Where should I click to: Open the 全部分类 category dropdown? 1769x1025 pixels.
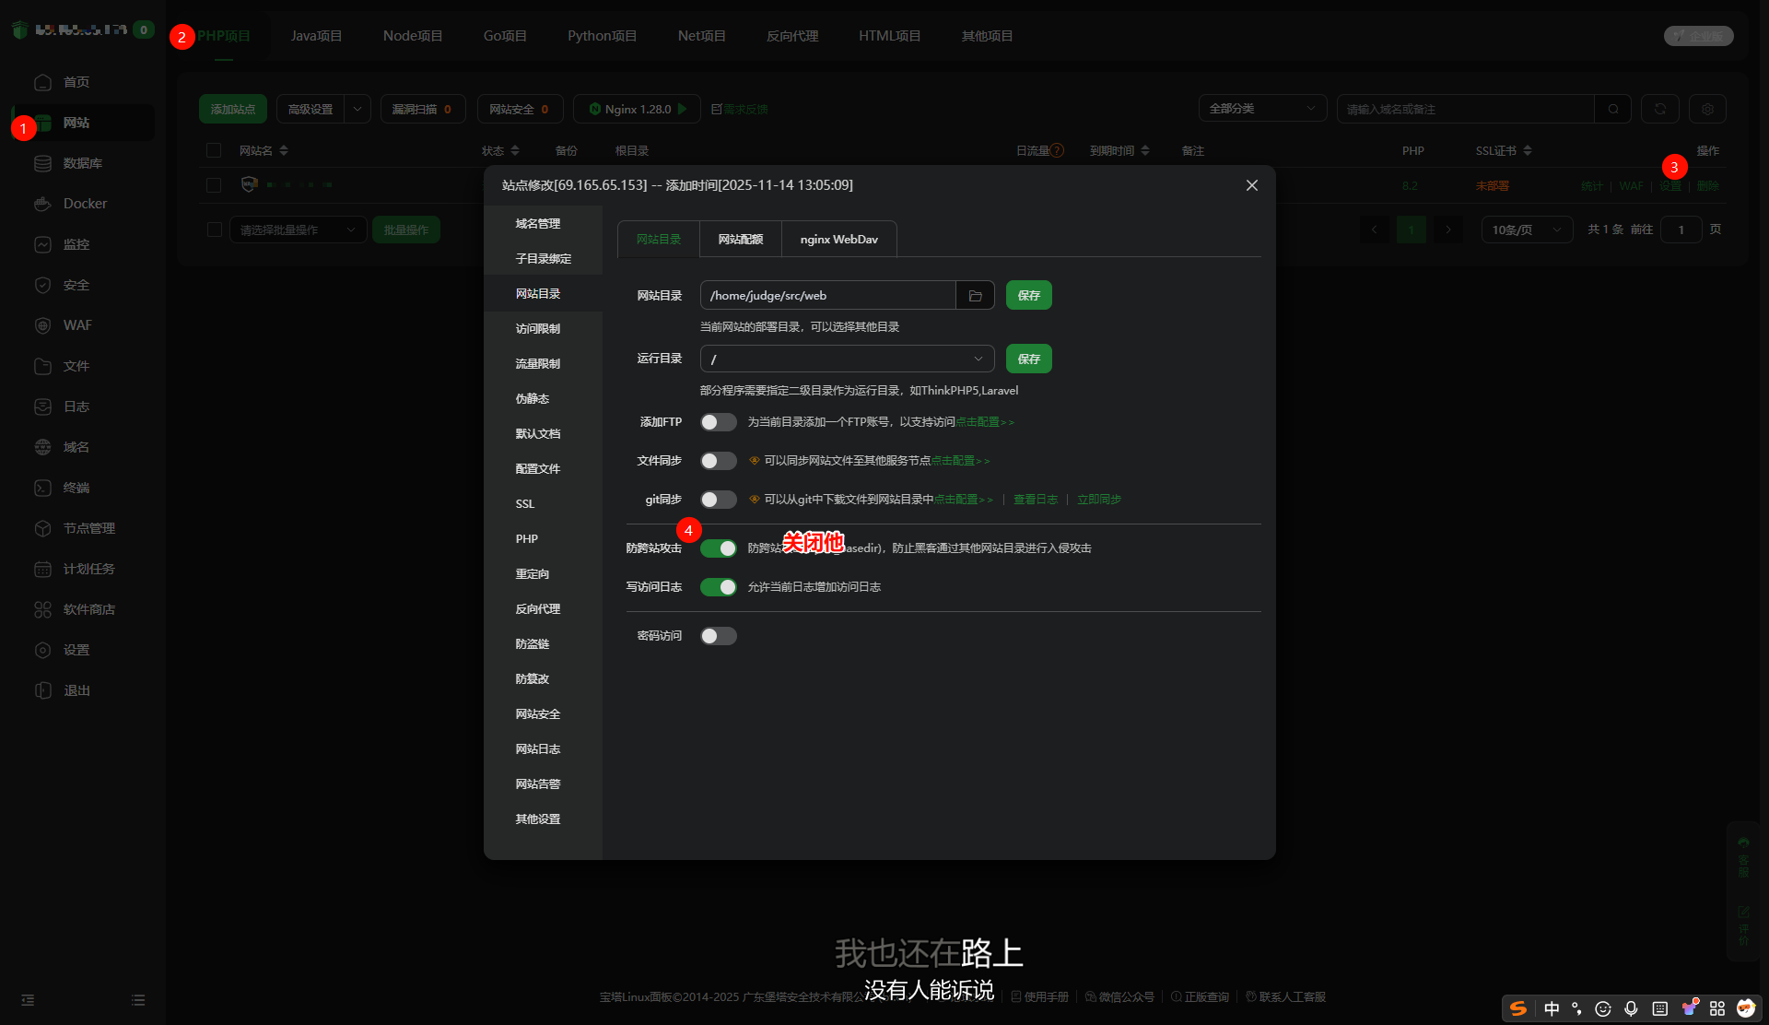pos(1261,109)
